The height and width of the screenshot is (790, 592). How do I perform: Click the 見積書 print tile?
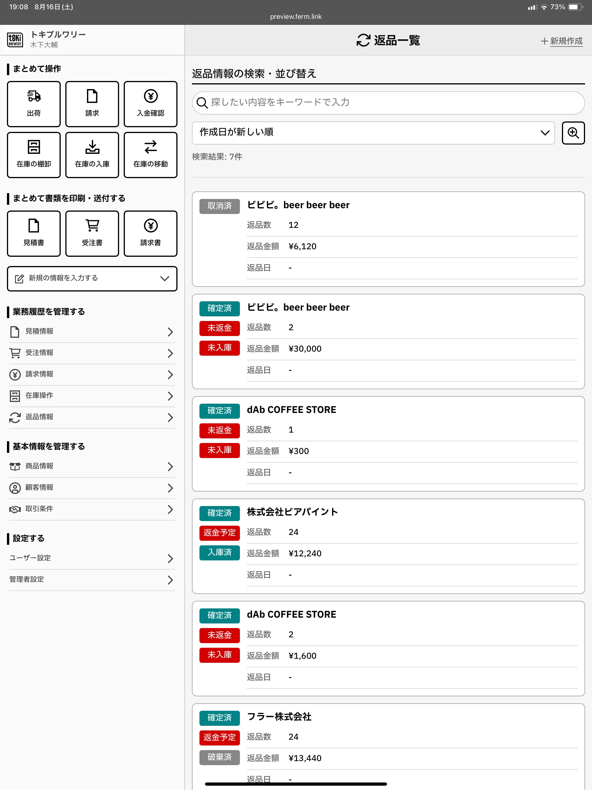click(34, 234)
